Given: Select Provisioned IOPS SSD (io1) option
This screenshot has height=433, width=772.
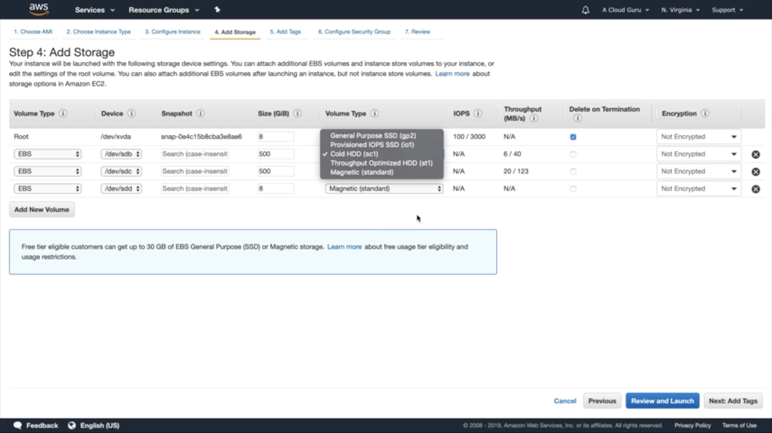Looking at the screenshot, I should tap(372, 145).
